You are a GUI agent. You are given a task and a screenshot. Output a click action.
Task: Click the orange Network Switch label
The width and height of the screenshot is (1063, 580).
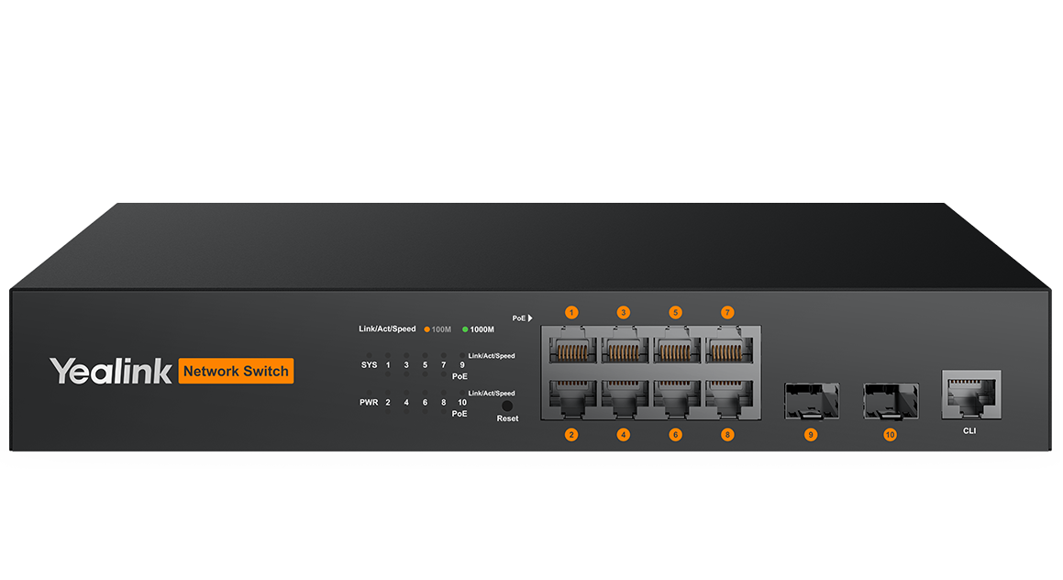(236, 371)
